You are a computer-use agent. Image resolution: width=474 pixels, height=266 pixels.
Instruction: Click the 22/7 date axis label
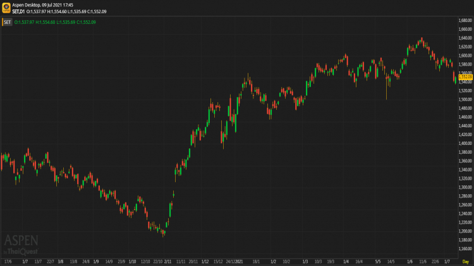tap(51, 262)
